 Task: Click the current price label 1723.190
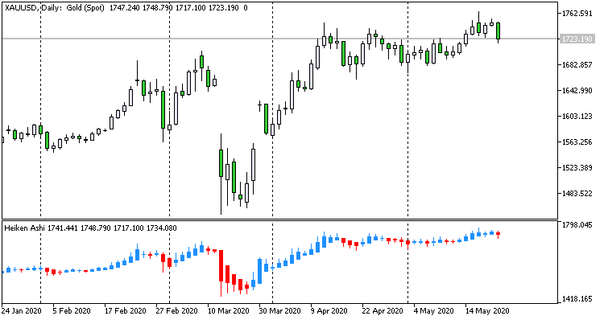(x=577, y=39)
